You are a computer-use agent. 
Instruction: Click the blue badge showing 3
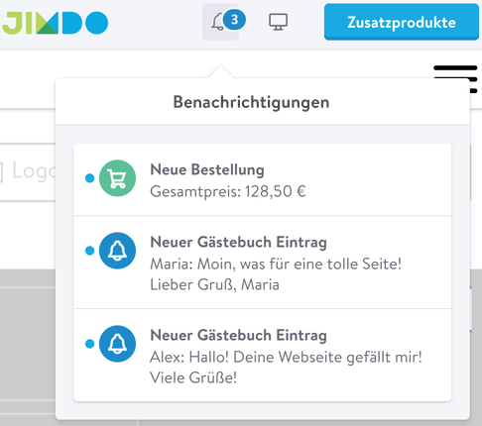(234, 20)
